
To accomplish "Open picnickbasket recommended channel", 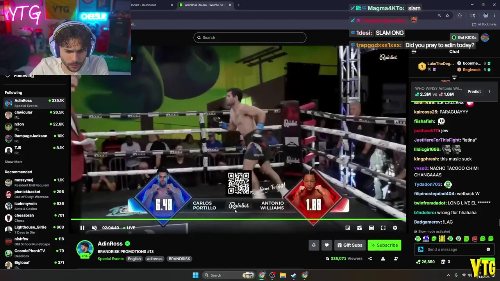I will point(34,194).
